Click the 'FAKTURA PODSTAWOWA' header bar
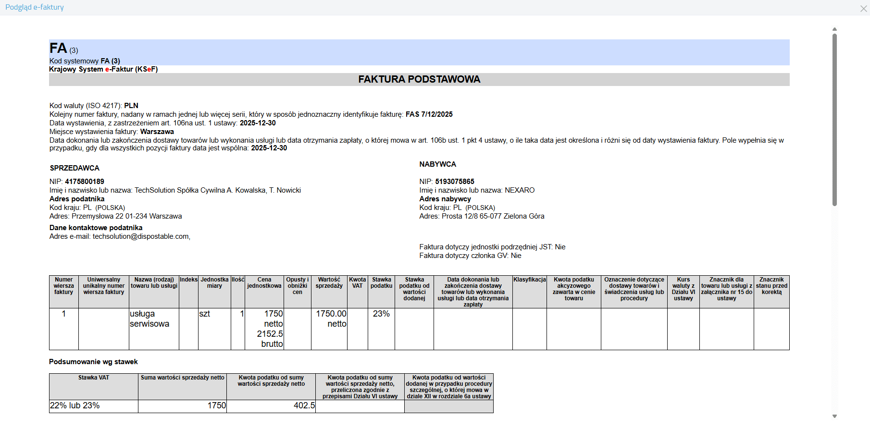Viewport: 870px width, 429px height. point(419,79)
